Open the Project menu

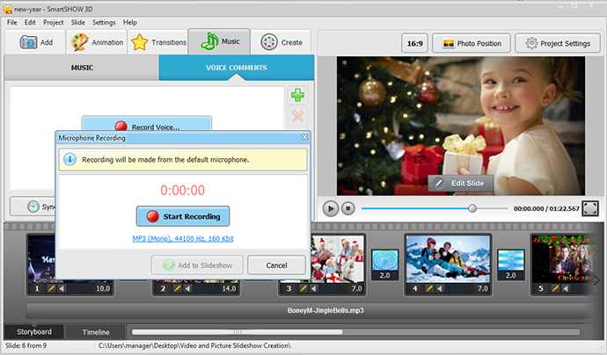[53, 23]
